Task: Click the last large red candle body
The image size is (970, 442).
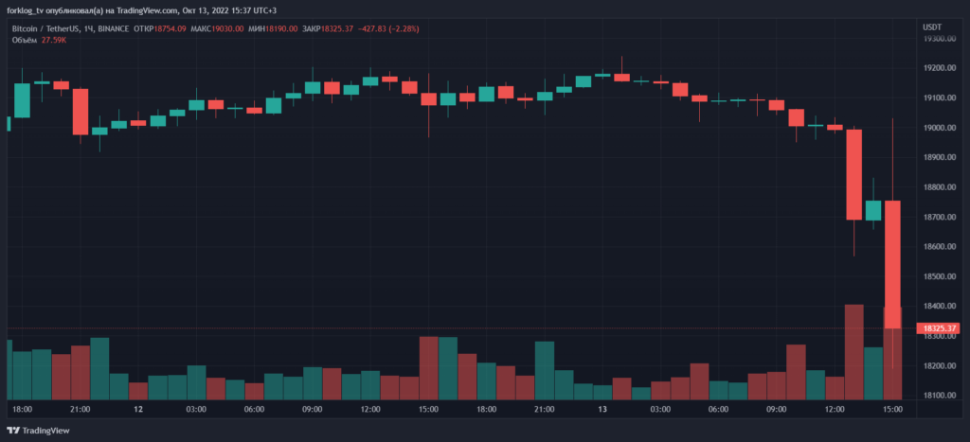Action: coord(892,265)
